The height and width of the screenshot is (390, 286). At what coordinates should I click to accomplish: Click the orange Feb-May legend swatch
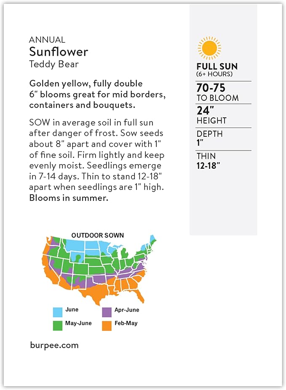[107, 325]
